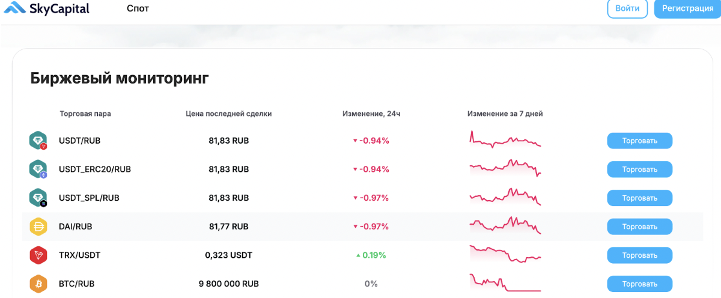
Task: Click the Цена последней сделки column header
Action: 228,114
